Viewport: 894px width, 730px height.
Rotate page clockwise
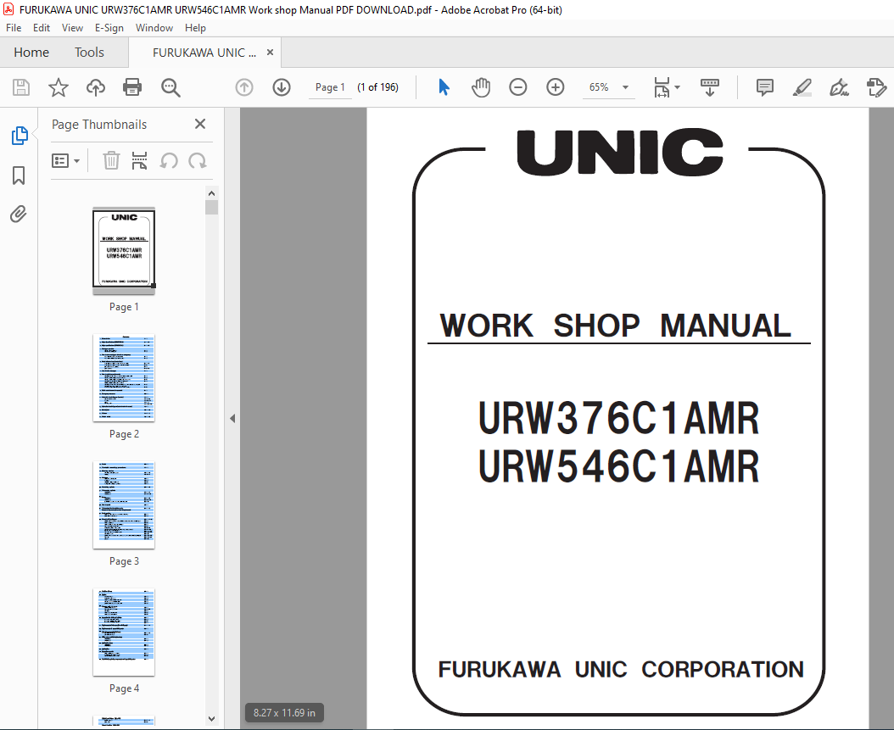pos(198,161)
